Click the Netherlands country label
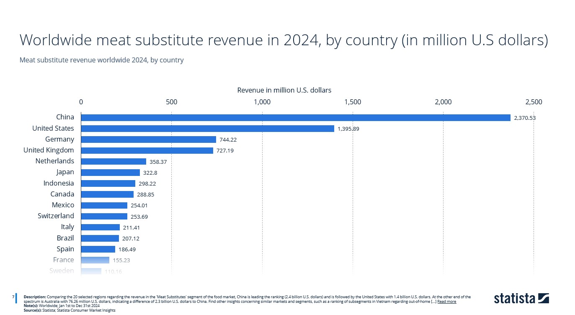Viewport: 575px width, 315px height. 55,161
